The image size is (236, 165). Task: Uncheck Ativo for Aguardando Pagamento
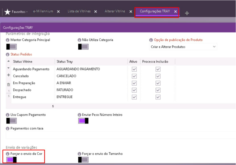coord(134,69)
